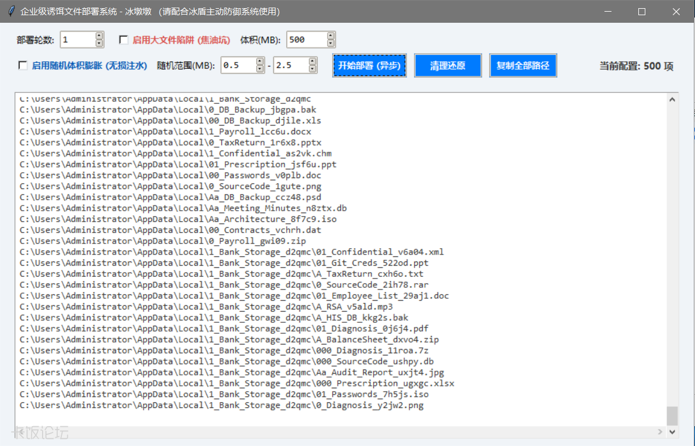The width and height of the screenshot is (695, 446).
Task: Click 复制全部路径 button
Action: point(523,65)
